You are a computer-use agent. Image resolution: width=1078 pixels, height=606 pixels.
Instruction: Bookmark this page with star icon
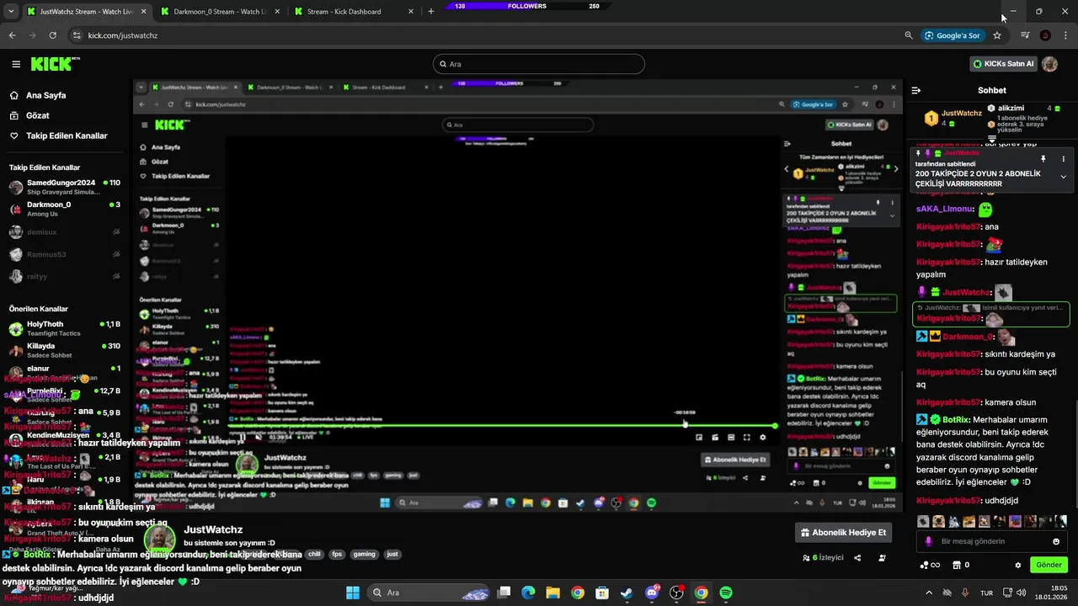(997, 35)
